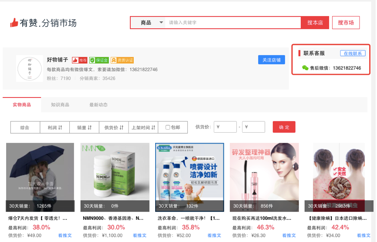Click 看推文 for the ¥52.00 laundry spray

(x=214, y=235)
